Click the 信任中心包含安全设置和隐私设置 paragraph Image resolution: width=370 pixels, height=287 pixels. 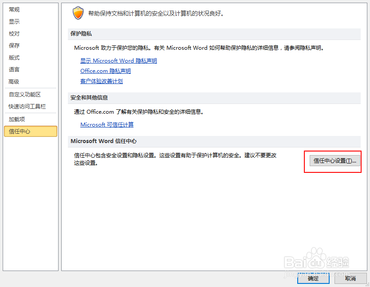tap(175, 159)
